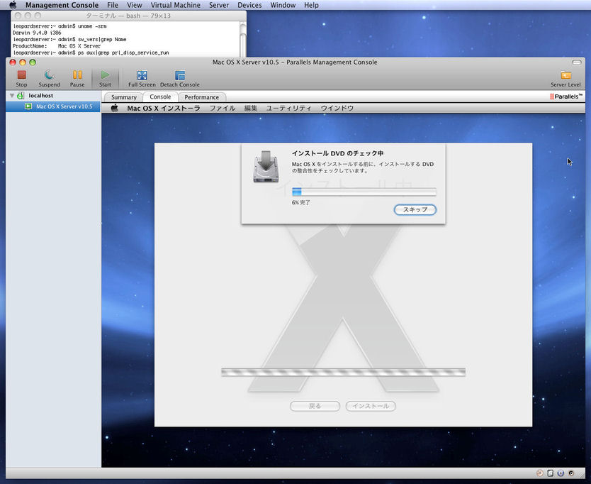Click the localhost server icon in sidebar
Image resolution: width=591 pixels, height=484 pixels.
(21, 96)
